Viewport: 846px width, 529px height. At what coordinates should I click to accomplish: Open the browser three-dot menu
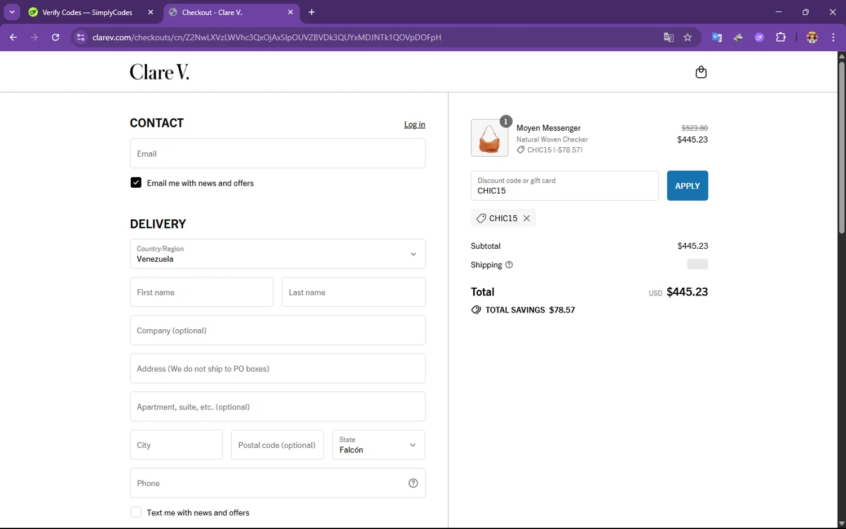point(834,37)
